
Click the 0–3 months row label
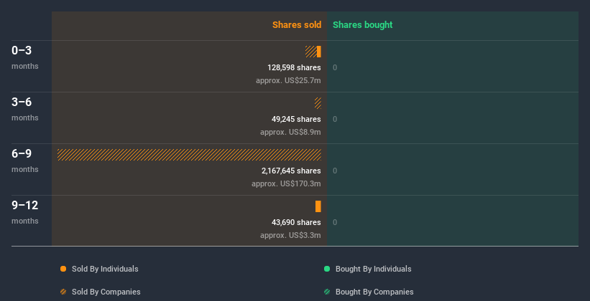(x=25, y=57)
